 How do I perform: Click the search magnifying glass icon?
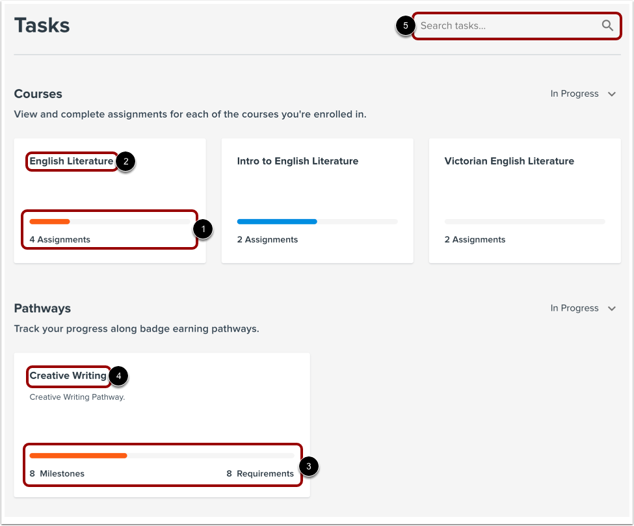pyautogui.click(x=607, y=25)
